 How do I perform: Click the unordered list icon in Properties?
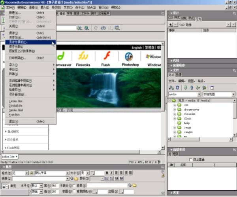(x=107, y=178)
